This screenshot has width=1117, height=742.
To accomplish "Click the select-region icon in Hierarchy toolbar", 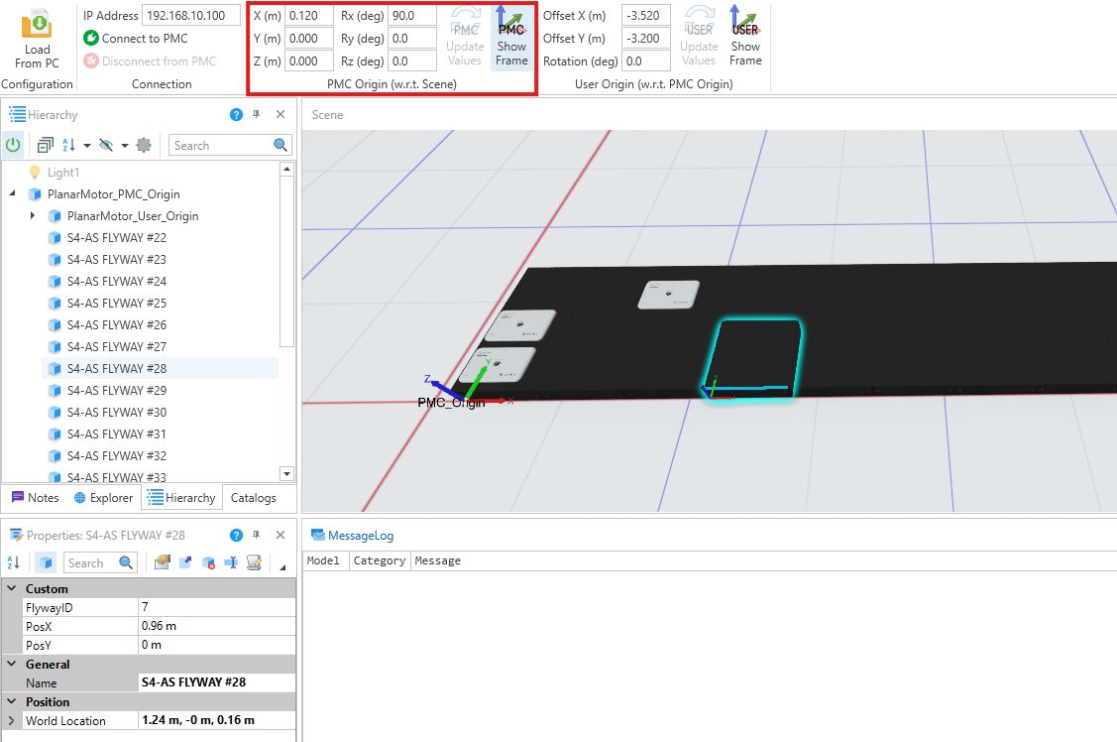I will tap(144, 145).
